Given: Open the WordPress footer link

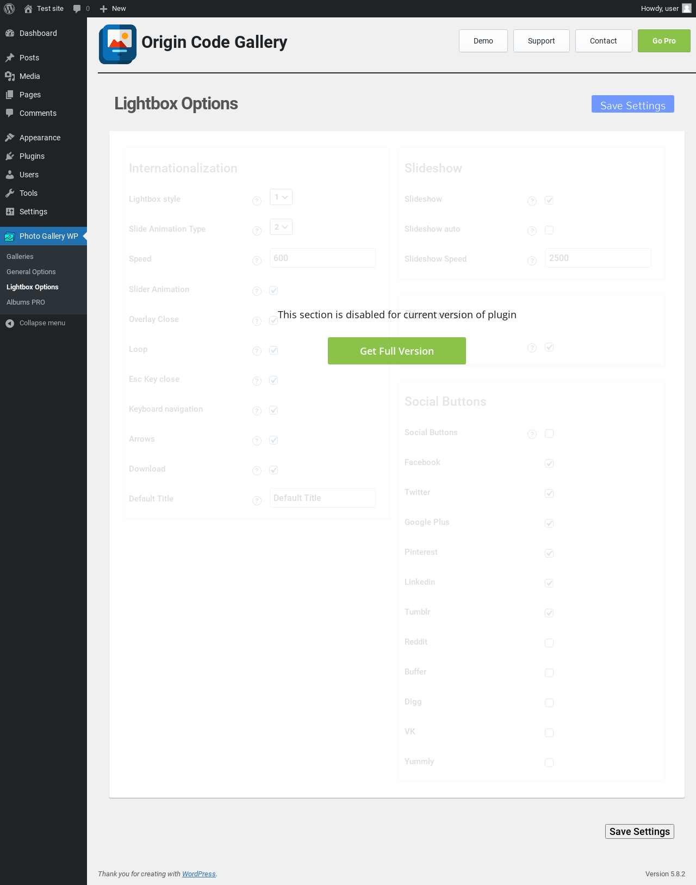Looking at the screenshot, I should coord(199,874).
